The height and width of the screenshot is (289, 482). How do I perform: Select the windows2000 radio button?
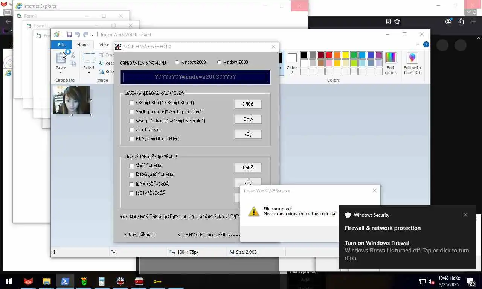point(219,62)
